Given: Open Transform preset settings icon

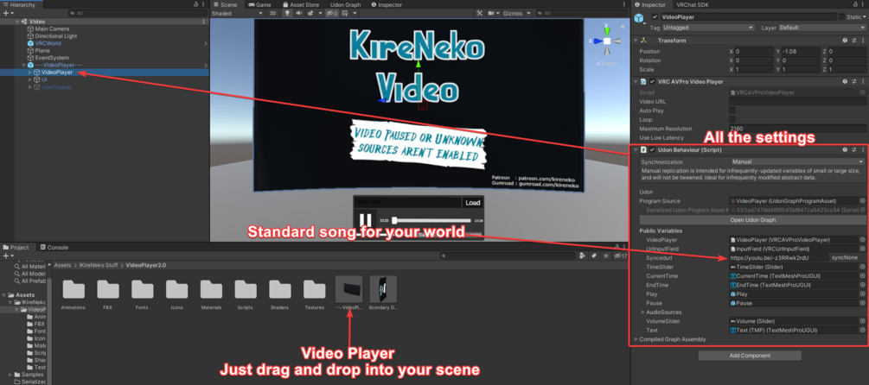Looking at the screenshot, I should pyautogui.click(x=854, y=41).
